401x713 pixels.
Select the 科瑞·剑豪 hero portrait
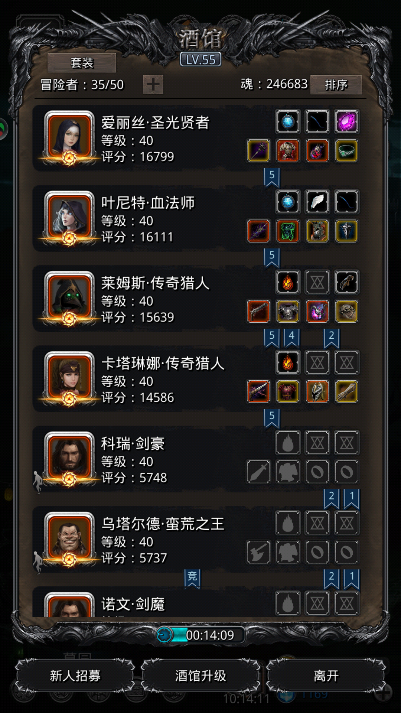pyautogui.click(x=69, y=458)
